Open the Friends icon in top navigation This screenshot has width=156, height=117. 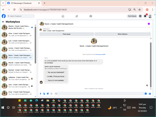[x=77, y=16]
